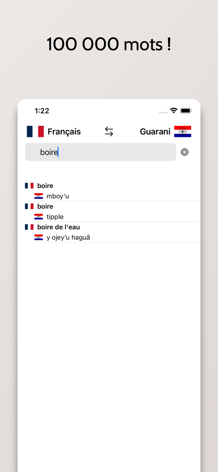Click the Guarani flag next to Guarani
The width and height of the screenshot is (218, 472).
click(x=182, y=132)
